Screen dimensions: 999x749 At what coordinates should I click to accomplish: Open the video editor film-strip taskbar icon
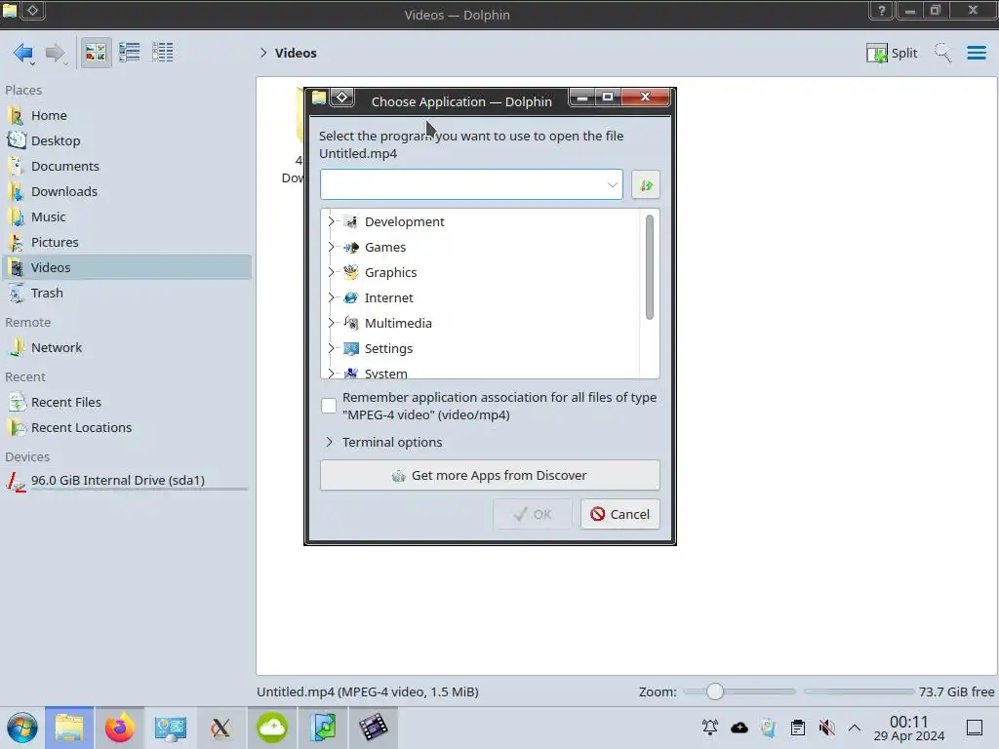pyautogui.click(x=374, y=728)
